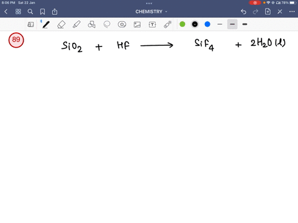Open the more options menu

[x=292, y=12]
